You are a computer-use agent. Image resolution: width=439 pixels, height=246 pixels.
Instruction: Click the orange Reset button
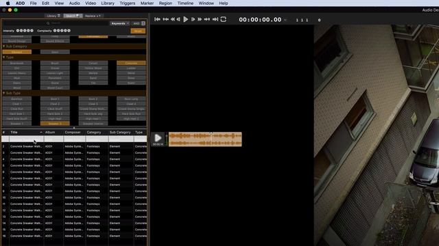click(138, 31)
